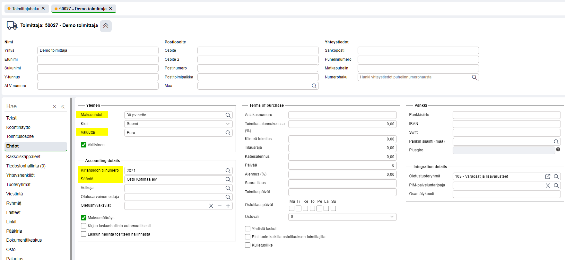565x260 pixels.
Task: Open country lookup in Maa field
Action: point(314,86)
